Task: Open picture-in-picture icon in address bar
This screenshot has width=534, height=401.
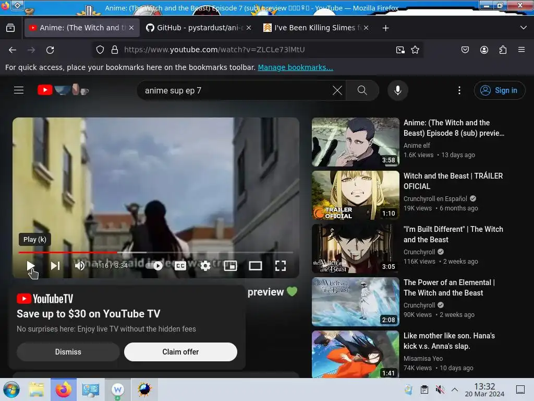Action: pos(400,50)
